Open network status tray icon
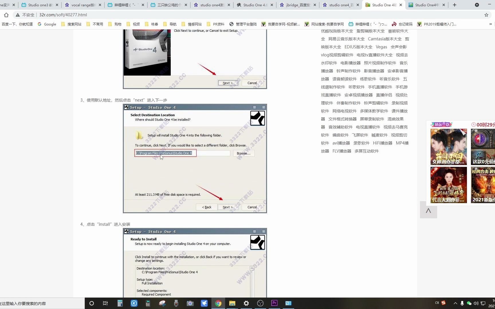The height and width of the screenshot is (309, 495). point(483,303)
